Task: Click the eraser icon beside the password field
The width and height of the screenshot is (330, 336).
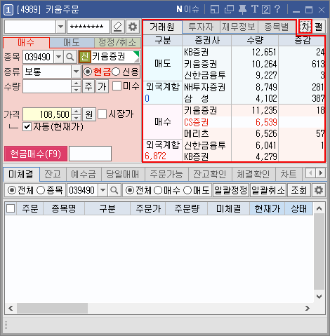Action: point(118,27)
